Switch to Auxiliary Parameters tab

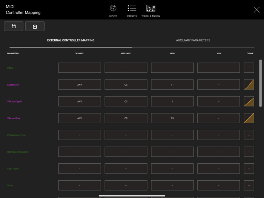pos(193,40)
